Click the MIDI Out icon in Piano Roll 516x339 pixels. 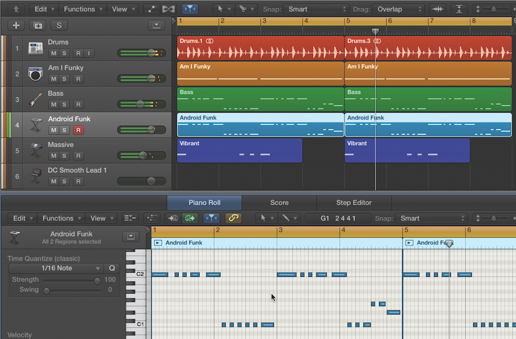[x=189, y=218]
